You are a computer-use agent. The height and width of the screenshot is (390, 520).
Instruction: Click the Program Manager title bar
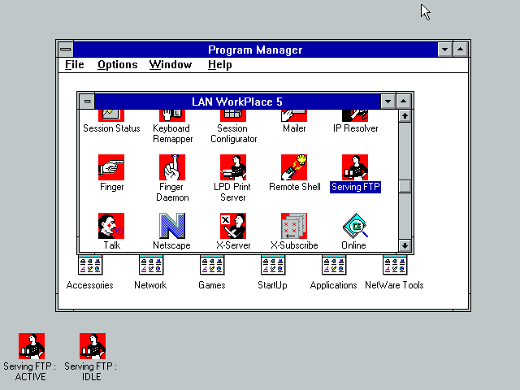255,50
